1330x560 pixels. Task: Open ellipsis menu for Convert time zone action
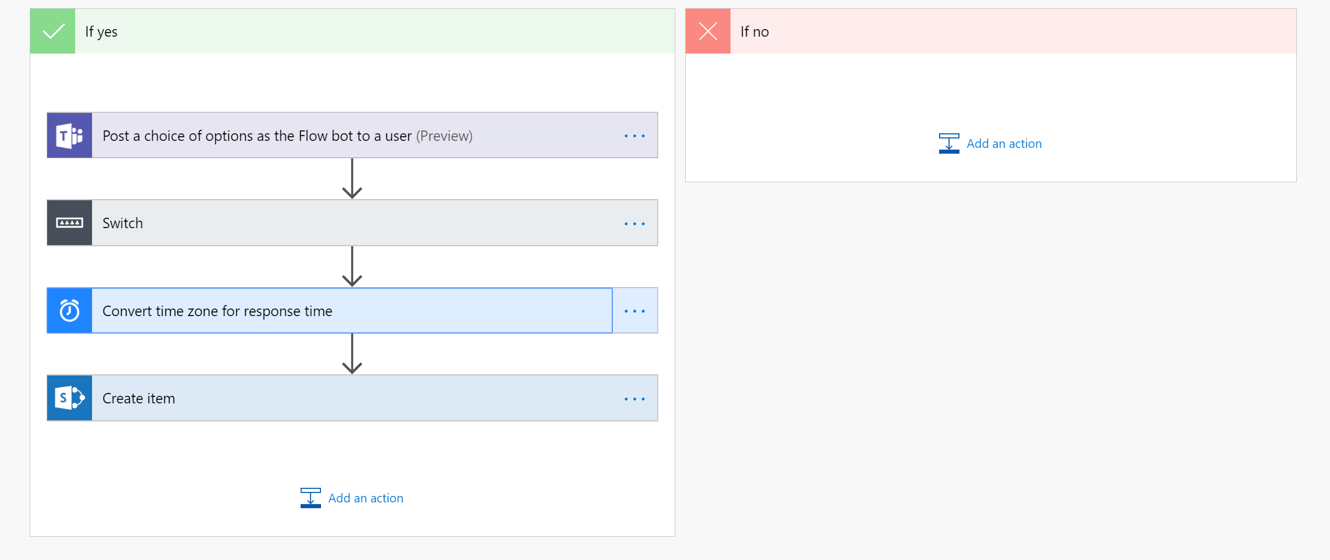(634, 311)
